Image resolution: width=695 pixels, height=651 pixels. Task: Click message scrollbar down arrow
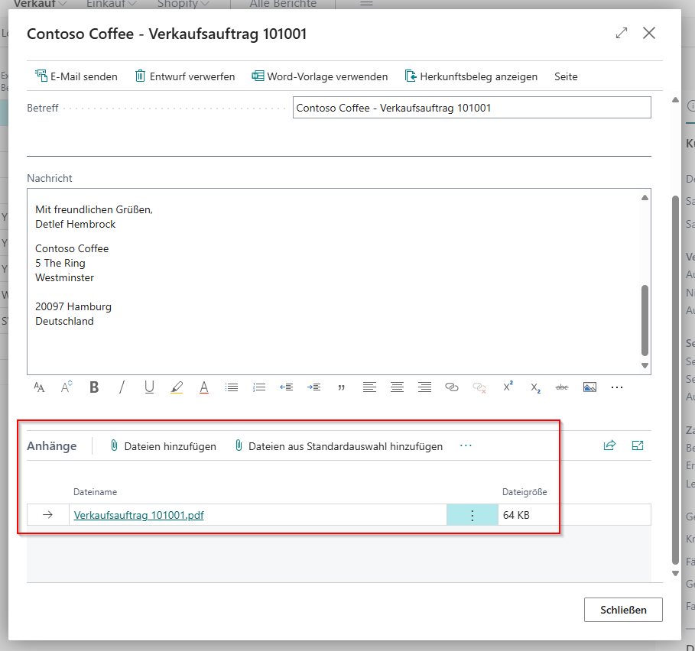pyautogui.click(x=645, y=366)
